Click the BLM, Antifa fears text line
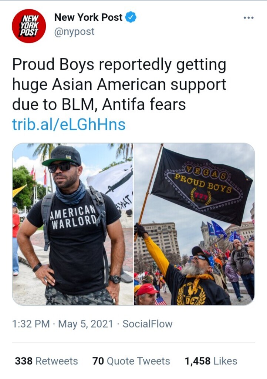 pos(99,104)
